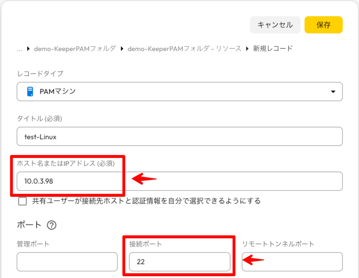Select the 新規レコード breadcrumb item
359x278 pixels.
click(273, 48)
